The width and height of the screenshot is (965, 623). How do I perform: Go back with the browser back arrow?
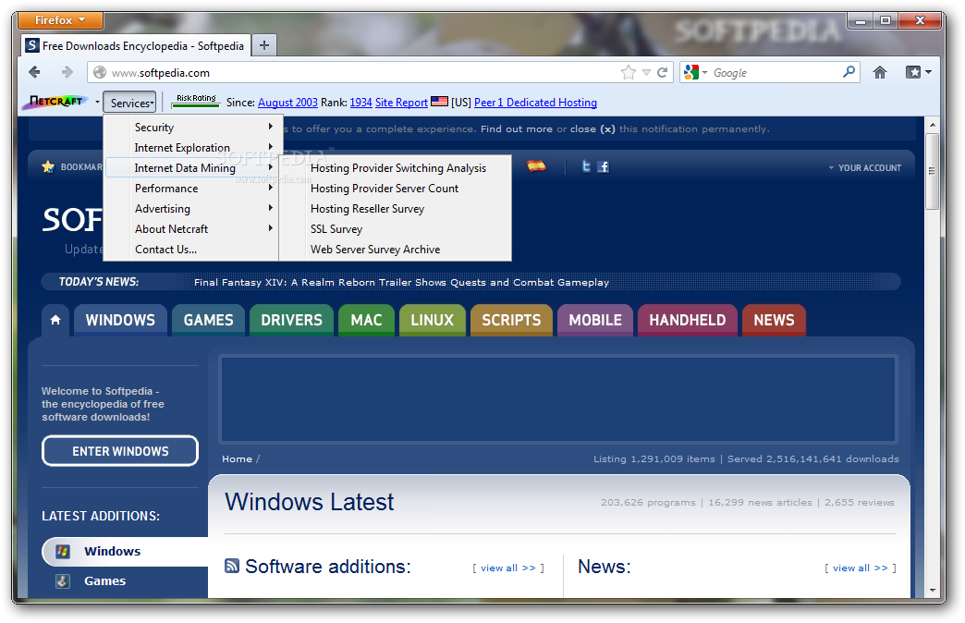tap(34, 73)
